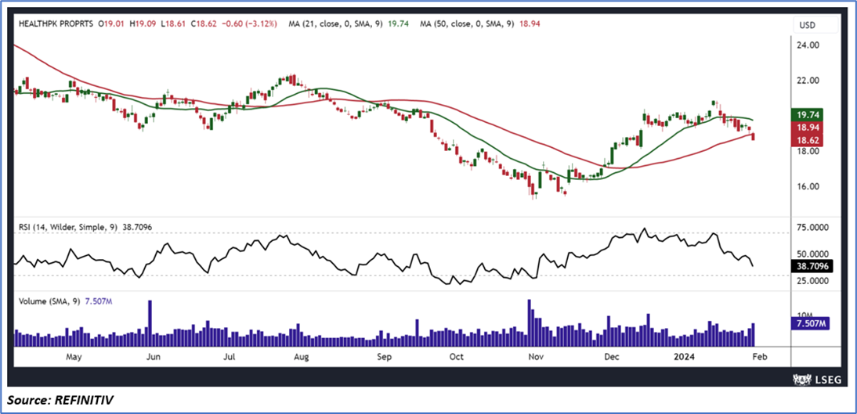
Task: Click the 16.00 price axis label
Action: coord(807,186)
